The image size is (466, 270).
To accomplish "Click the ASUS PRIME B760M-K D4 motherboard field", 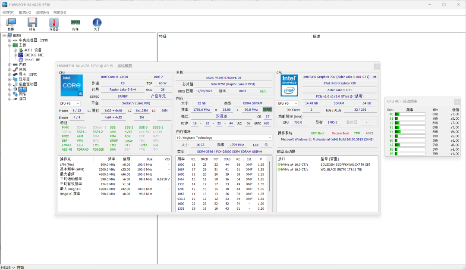I will point(224,78).
